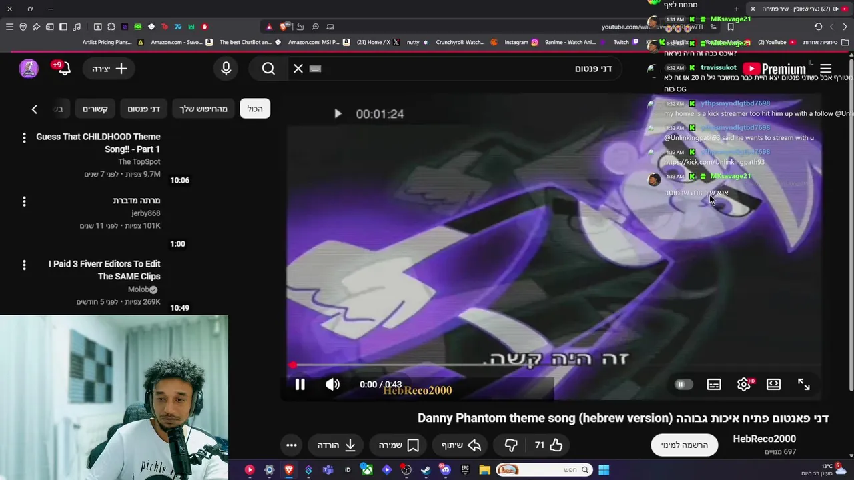Screen dimensions: 854x480
Task: Save video with שמירה button
Action: coord(398,445)
